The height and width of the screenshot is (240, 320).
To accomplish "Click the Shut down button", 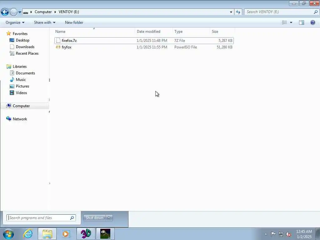I will (94, 218).
